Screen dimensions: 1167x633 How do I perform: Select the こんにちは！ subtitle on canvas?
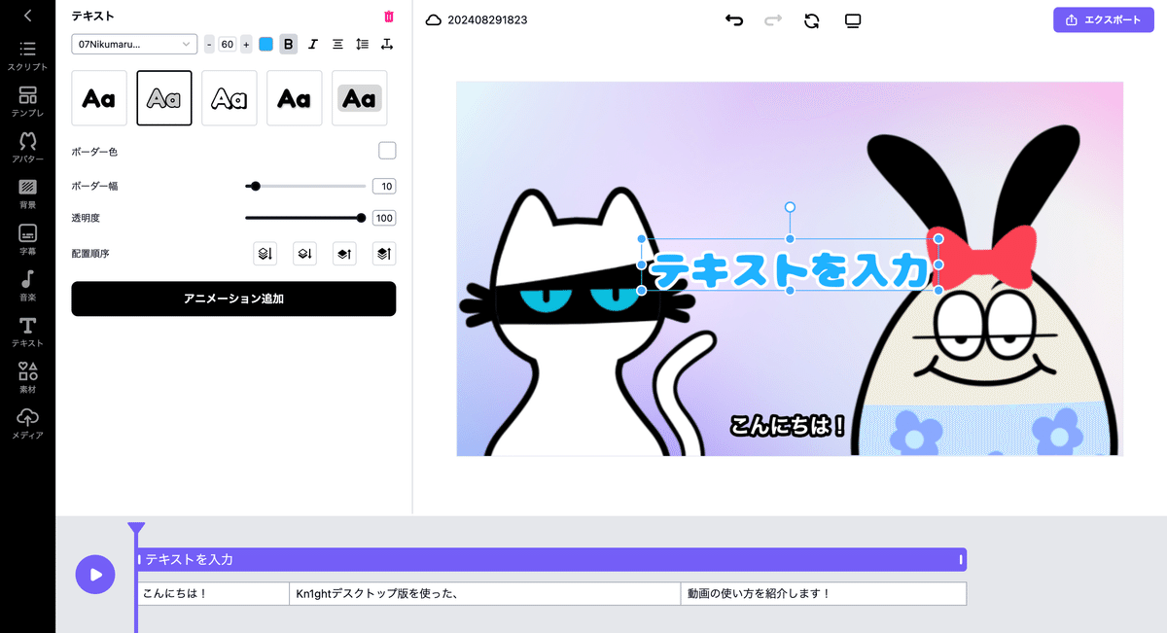pyautogui.click(x=789, y=426)
